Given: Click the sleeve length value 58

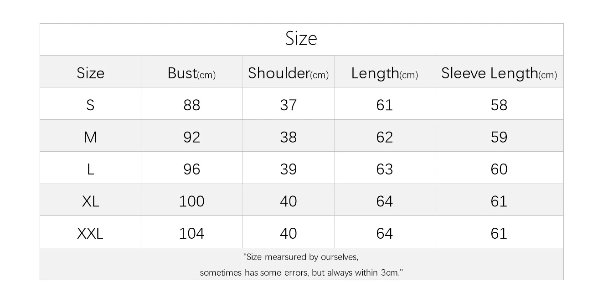Looking at the screenshot, I should [x=499, y=105].
